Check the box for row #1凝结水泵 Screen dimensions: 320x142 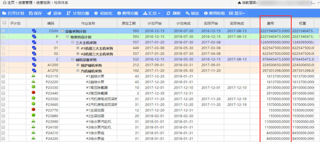point(3,76)
